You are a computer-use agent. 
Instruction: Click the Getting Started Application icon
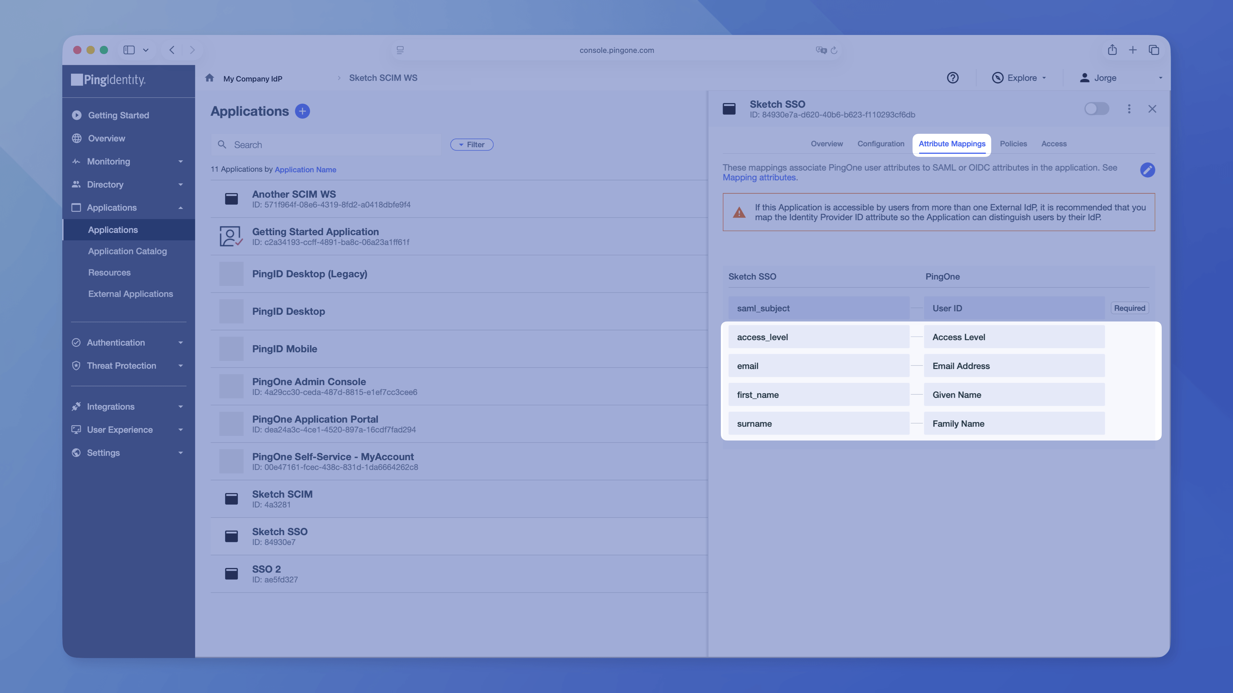[x=231, y=236]
